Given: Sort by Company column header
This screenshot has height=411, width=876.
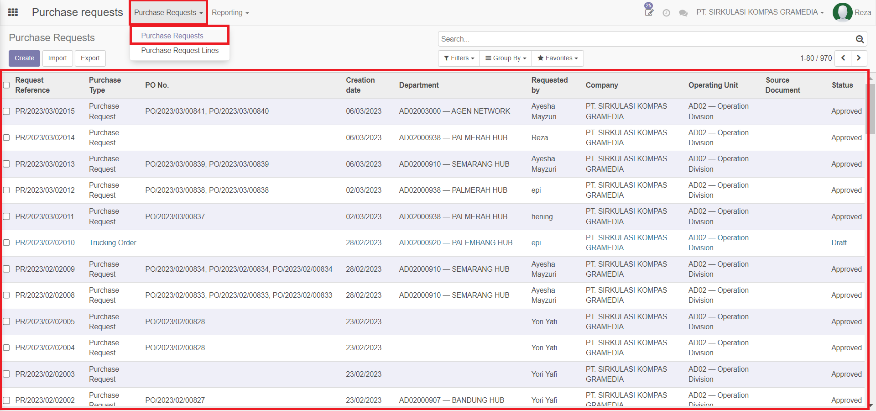Looking at the screenshot, I should pyautogui.click(x=602, y=85).
